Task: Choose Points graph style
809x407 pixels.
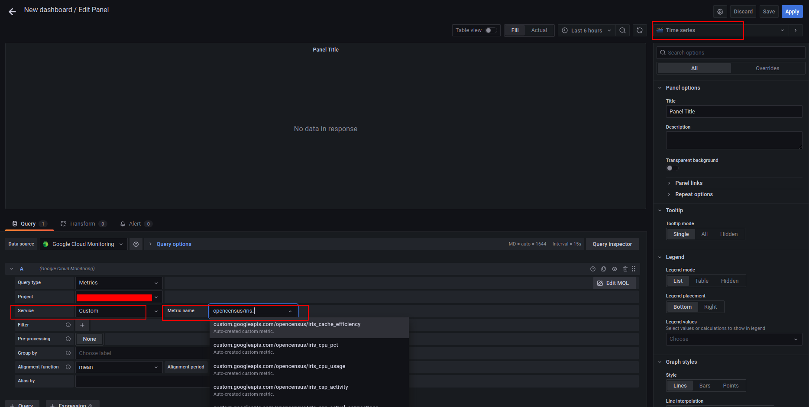Action: tap(731, 386)
